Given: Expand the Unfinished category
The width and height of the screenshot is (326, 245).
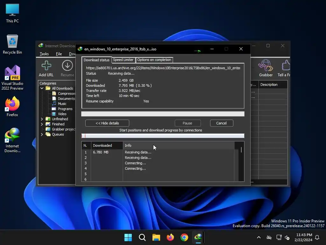Looking at the screenshot, I should 42,119.
